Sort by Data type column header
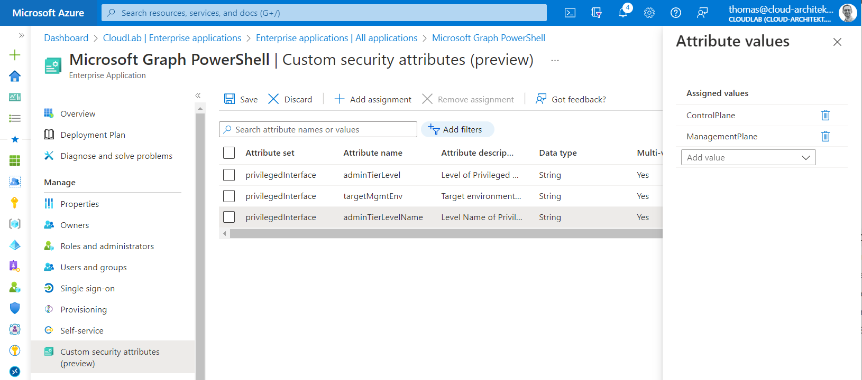Screen dimensions: 862x380 557,153
